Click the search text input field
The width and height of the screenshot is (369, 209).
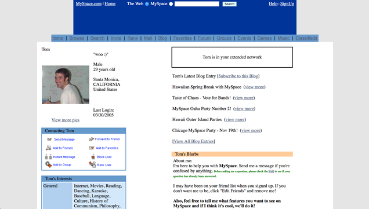197,4
